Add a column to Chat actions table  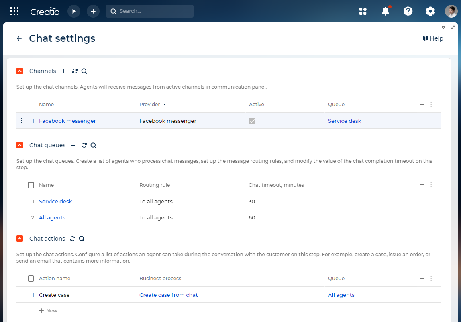422,278
